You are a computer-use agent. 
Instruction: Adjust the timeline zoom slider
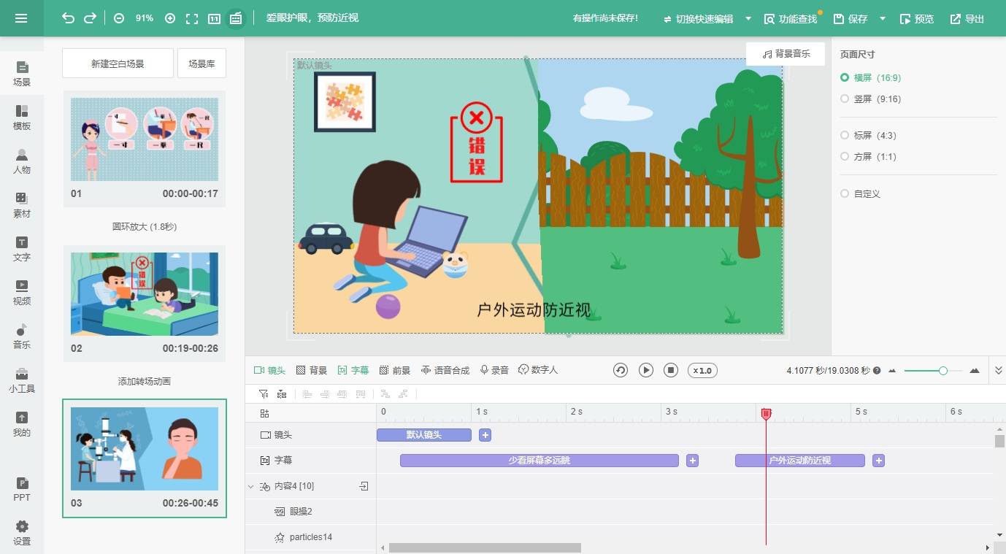pos(942,370)
